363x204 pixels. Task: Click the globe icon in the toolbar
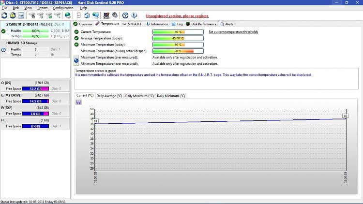point(66,15)
